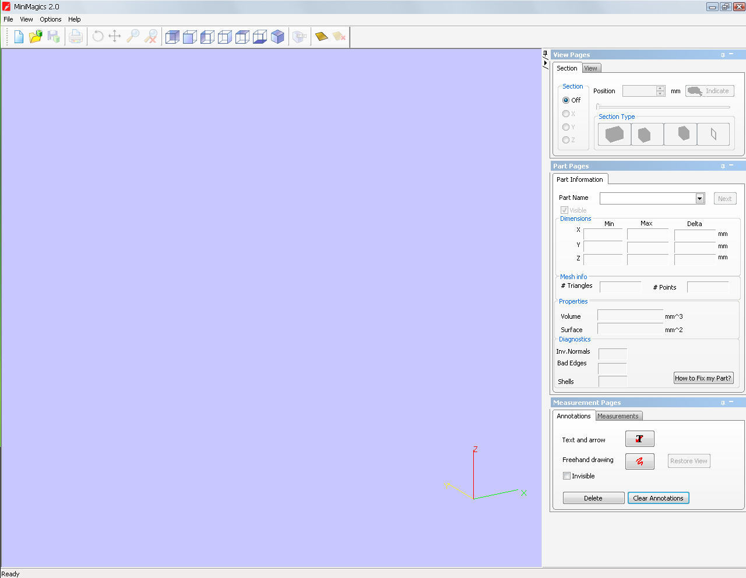Viewport: 746px width, 578px height.
Task: Click How to Fix my Part?
Action: click(x=703, y=378)
